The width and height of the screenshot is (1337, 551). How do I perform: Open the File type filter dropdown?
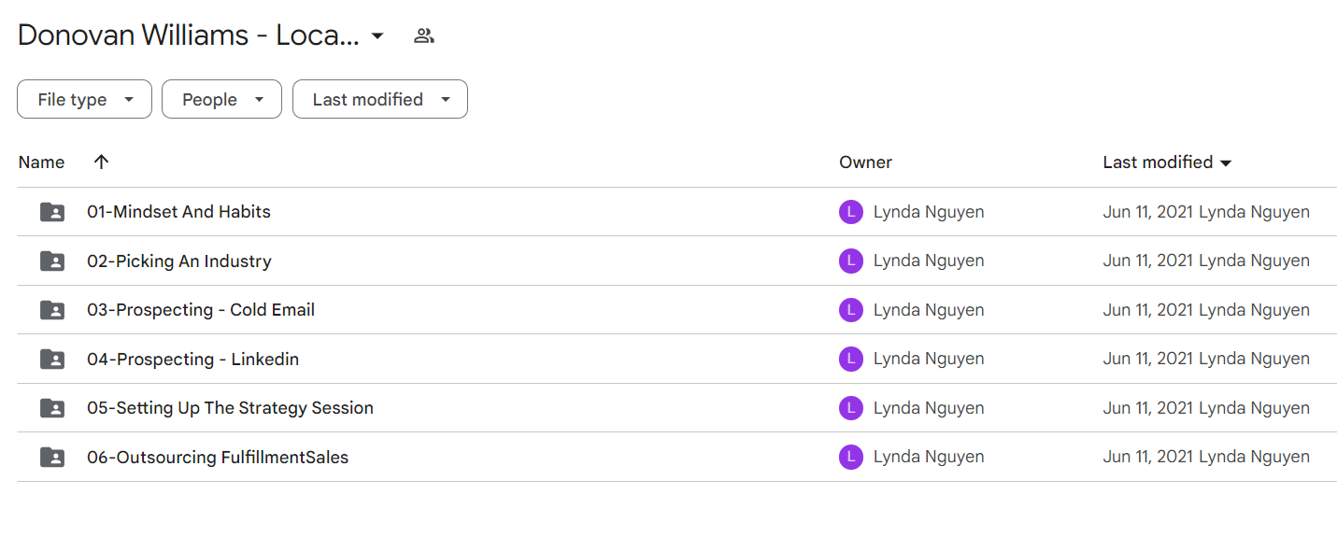point(84,99)
